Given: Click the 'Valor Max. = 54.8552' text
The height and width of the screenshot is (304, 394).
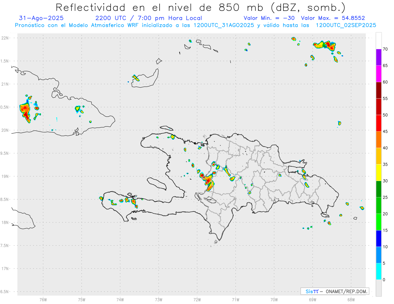Looking at the screenshot, I should (x=333, y=18).
